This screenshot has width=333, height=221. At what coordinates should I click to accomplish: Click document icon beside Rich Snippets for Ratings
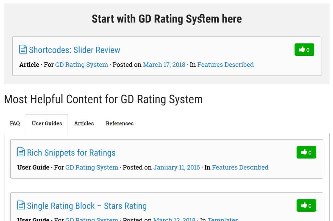pos(21,152)
